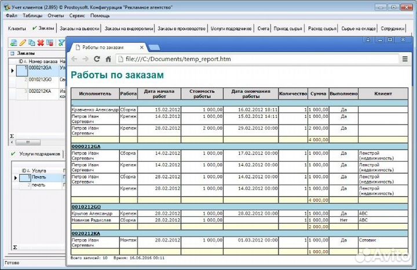The image size is (417, 270).
Task: Click the Σ summary icon under Заказы grid
Action: pyautogui.click(x=12, y=136)
